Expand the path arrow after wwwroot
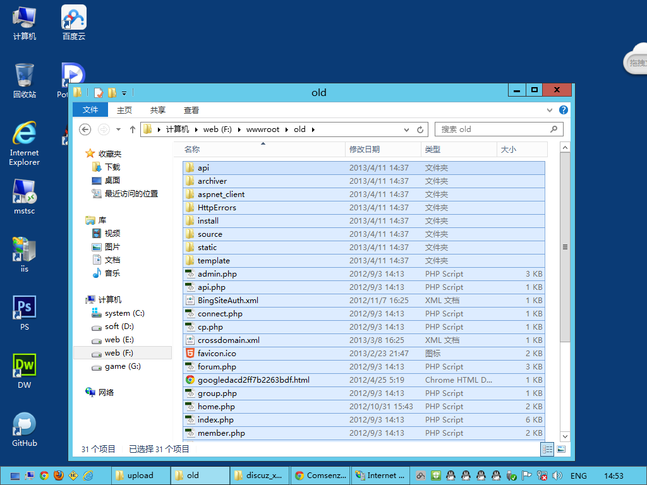Viewport: 647px width, 485px height. point(286,129)
